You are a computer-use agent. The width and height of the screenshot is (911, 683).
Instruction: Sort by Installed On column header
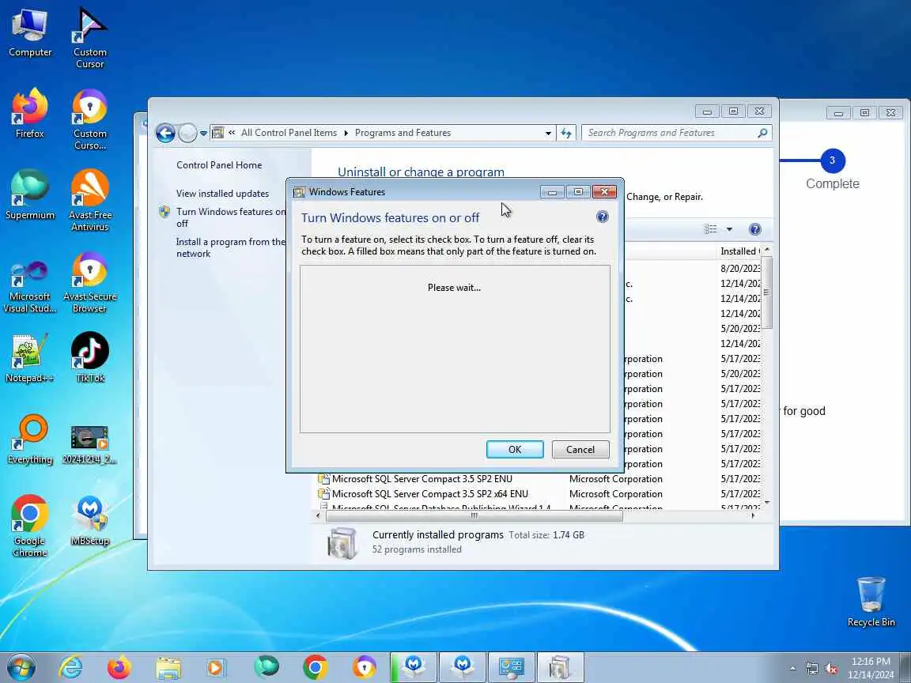click(x=739, y=251)
